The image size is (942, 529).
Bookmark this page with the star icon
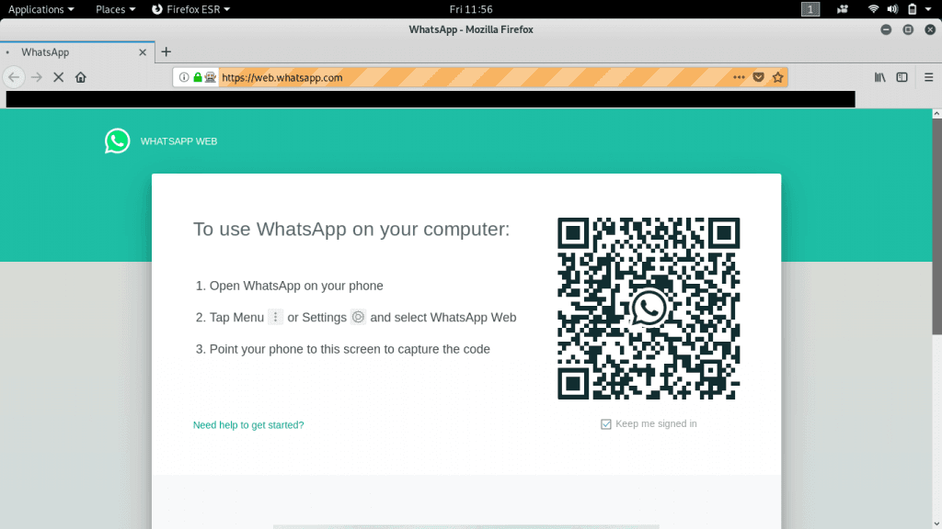tap(778, 78)
